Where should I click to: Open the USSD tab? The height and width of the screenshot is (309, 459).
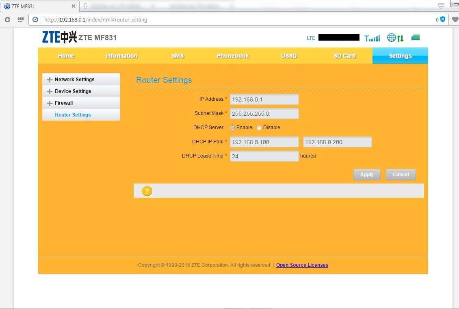pos(289,56)
